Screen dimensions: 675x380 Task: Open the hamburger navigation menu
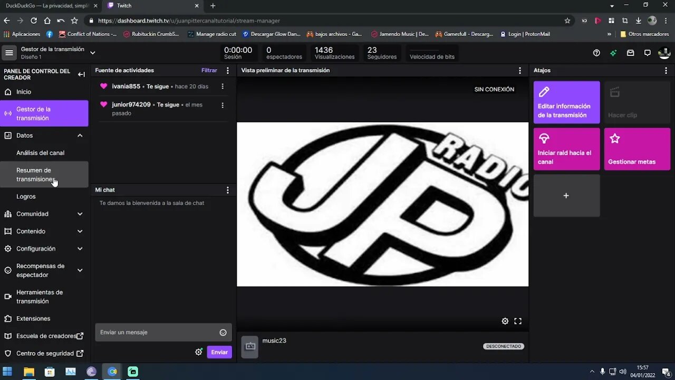tap(9, 53)
